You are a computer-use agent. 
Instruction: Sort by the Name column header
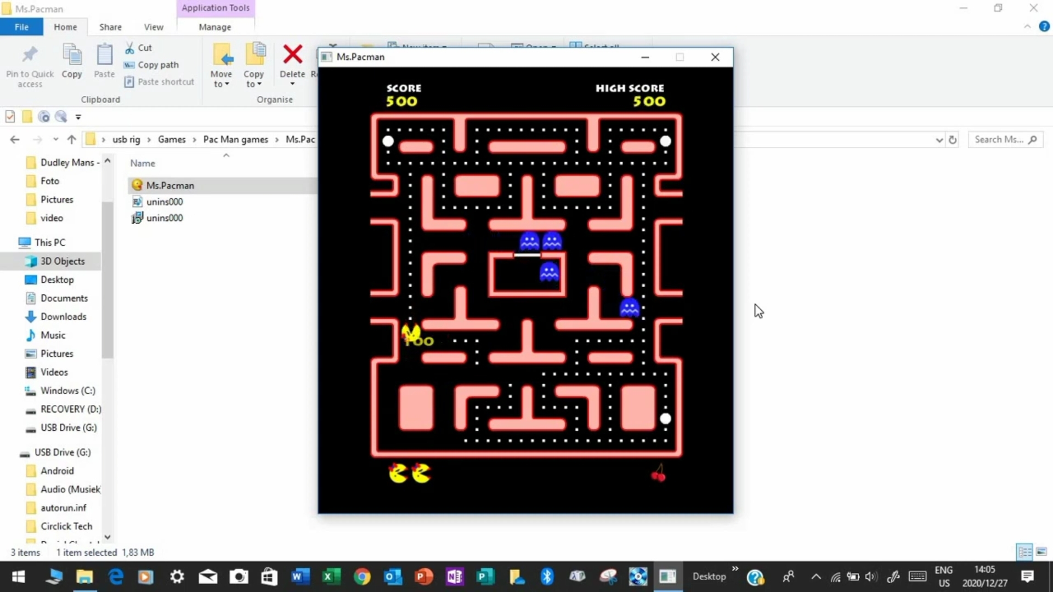(x=143, y=163)
